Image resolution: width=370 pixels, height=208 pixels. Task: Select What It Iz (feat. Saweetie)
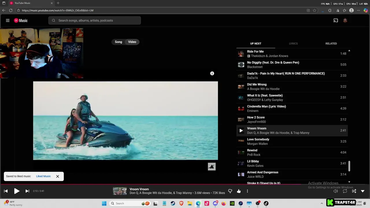click(292, 98)
